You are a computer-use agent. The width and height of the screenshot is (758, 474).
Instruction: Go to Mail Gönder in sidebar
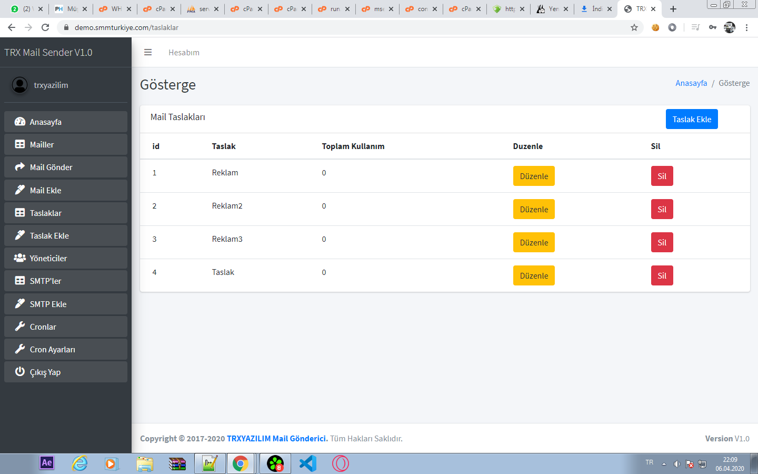[66, 167]
